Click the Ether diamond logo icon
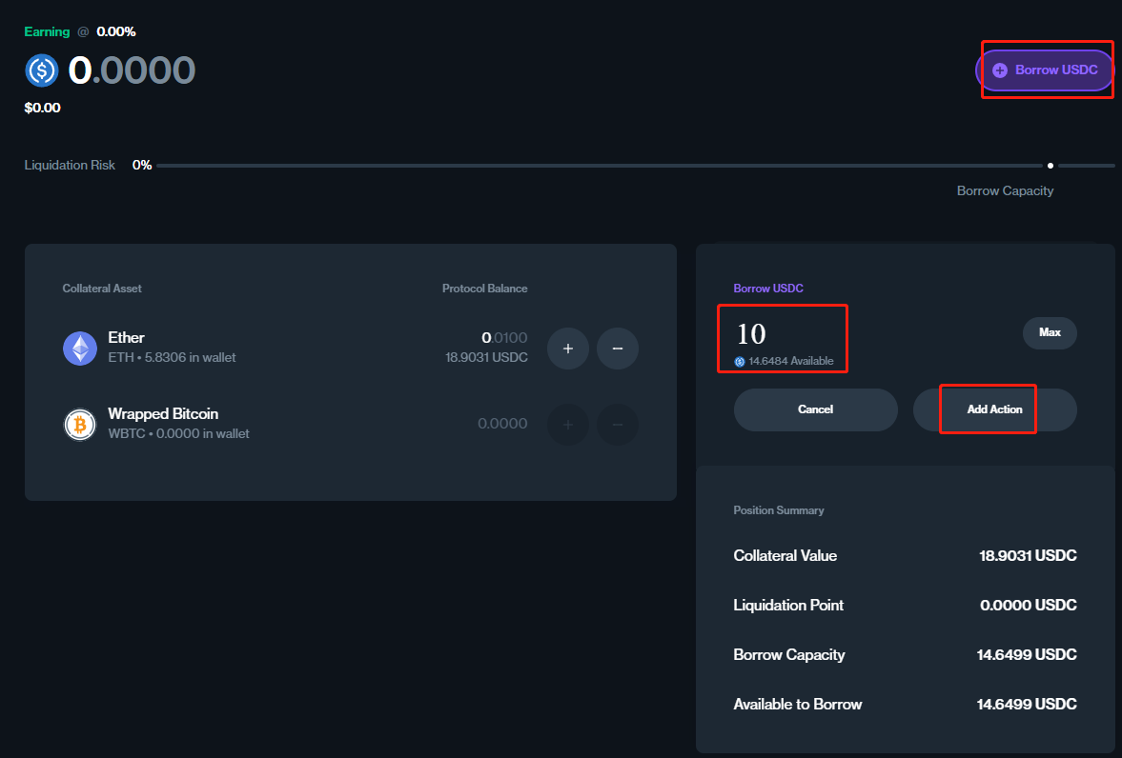 click(80, 349)
